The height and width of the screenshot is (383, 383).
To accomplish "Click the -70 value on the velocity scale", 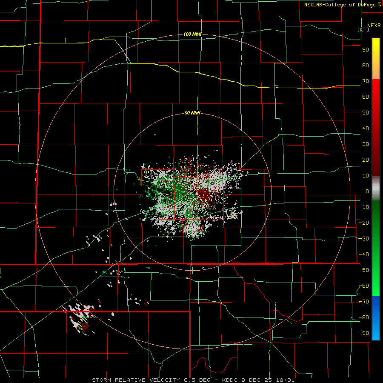I will pos(364,302).
